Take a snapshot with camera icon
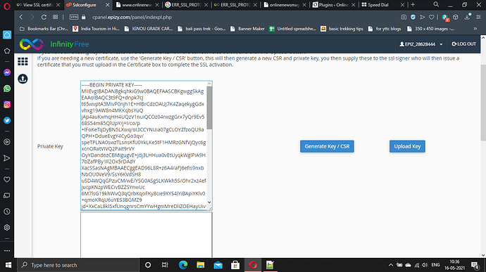The image size is (486, 272). pyautogui.click(x=404, y=18)
